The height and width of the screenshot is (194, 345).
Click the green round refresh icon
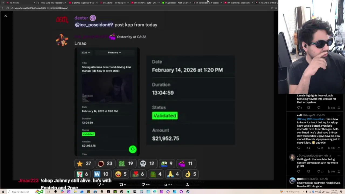(x=133, y=149)
